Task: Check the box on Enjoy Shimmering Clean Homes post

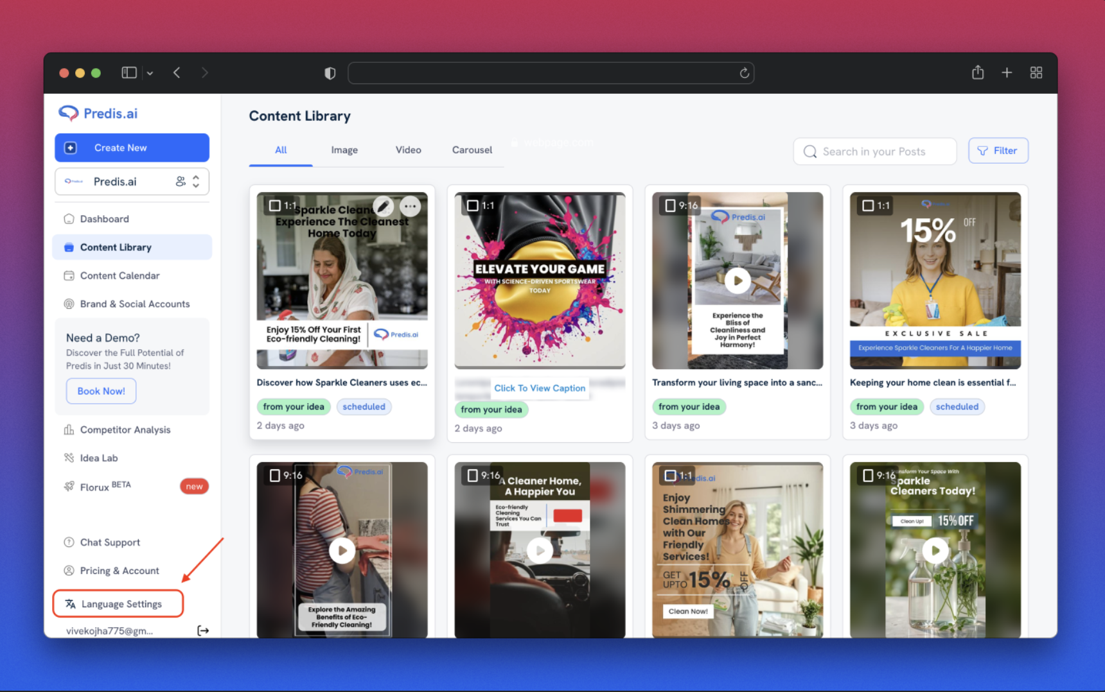Action: pos(670,475)
